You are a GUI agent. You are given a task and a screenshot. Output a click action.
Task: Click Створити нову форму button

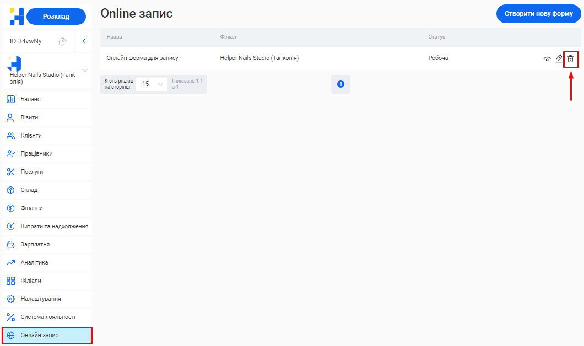pyautogui.click(x=538, y=14)
